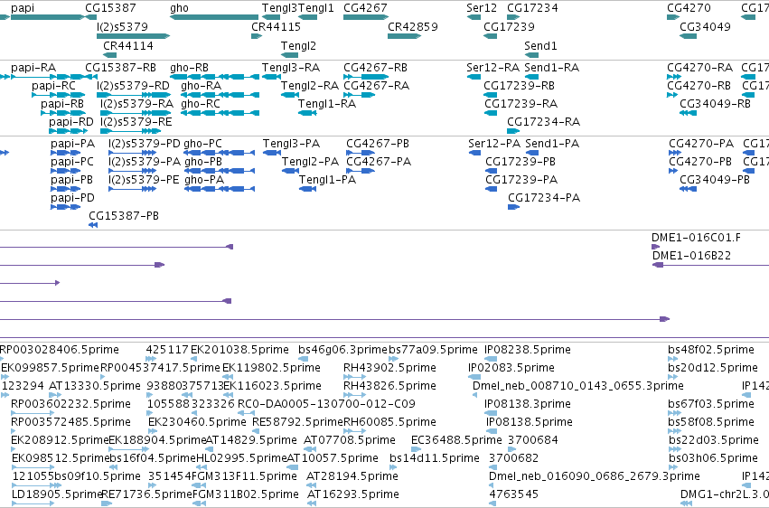Select transcript CG4267-RB
The image size is (769, 508).
[x=376, y=67]
